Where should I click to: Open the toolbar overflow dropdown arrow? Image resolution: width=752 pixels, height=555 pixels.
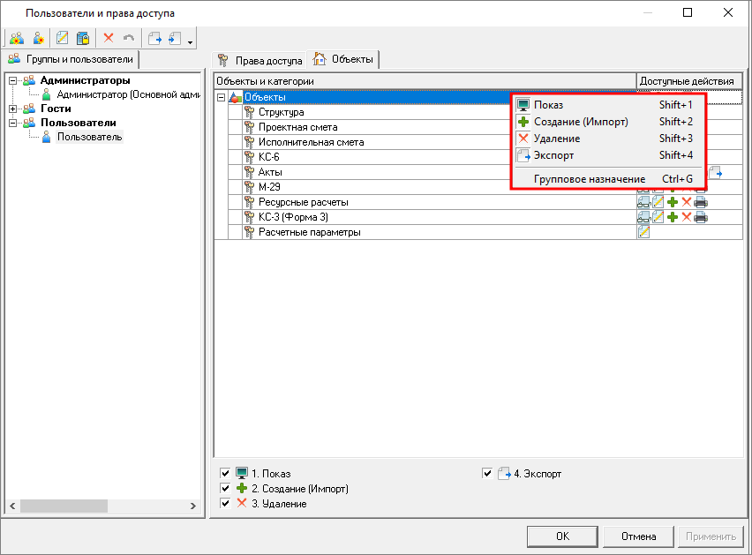191,41
